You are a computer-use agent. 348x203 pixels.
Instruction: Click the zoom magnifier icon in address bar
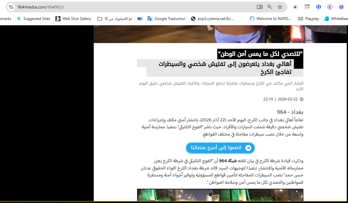[x=270, y=7]
